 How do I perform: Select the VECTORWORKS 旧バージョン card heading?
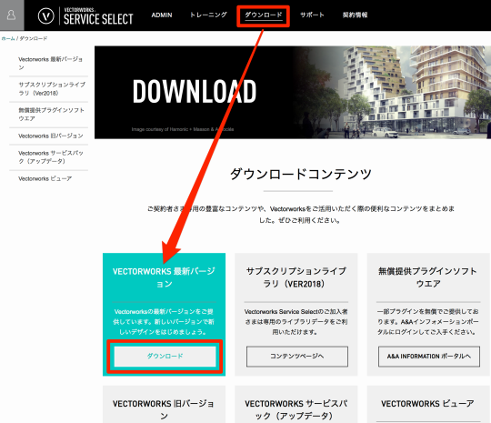164,409
